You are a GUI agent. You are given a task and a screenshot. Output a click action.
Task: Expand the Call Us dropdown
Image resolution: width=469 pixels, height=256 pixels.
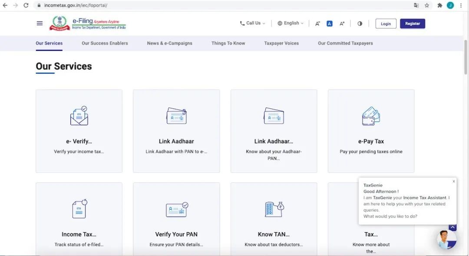[x=252, y=23]
